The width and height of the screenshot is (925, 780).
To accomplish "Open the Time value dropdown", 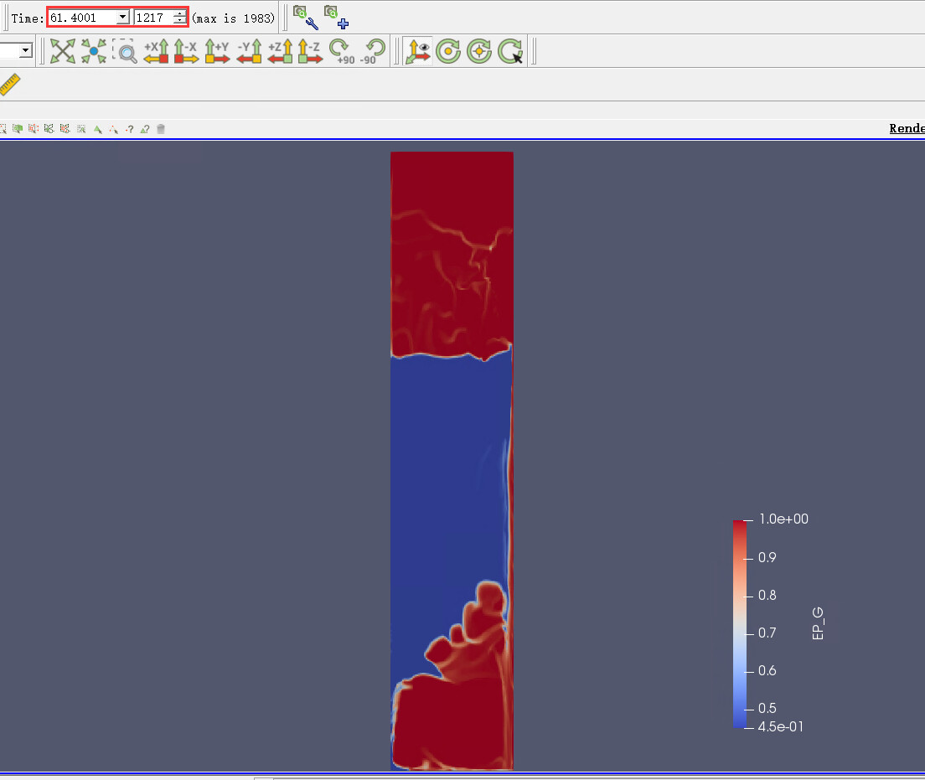I will point(122,18).
